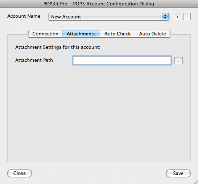Grab the window resize grip in the corner
198x184 pixels.
[x=196, y=182]
